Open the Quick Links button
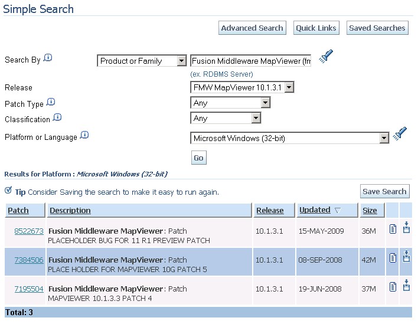The image size is (418, 324). click(316, 28)
